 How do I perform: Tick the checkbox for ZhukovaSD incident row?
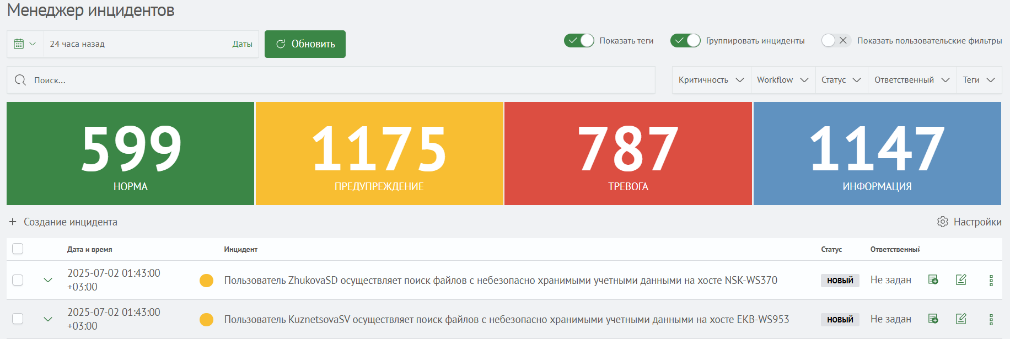pyautogui.click(x=18, y=280)
